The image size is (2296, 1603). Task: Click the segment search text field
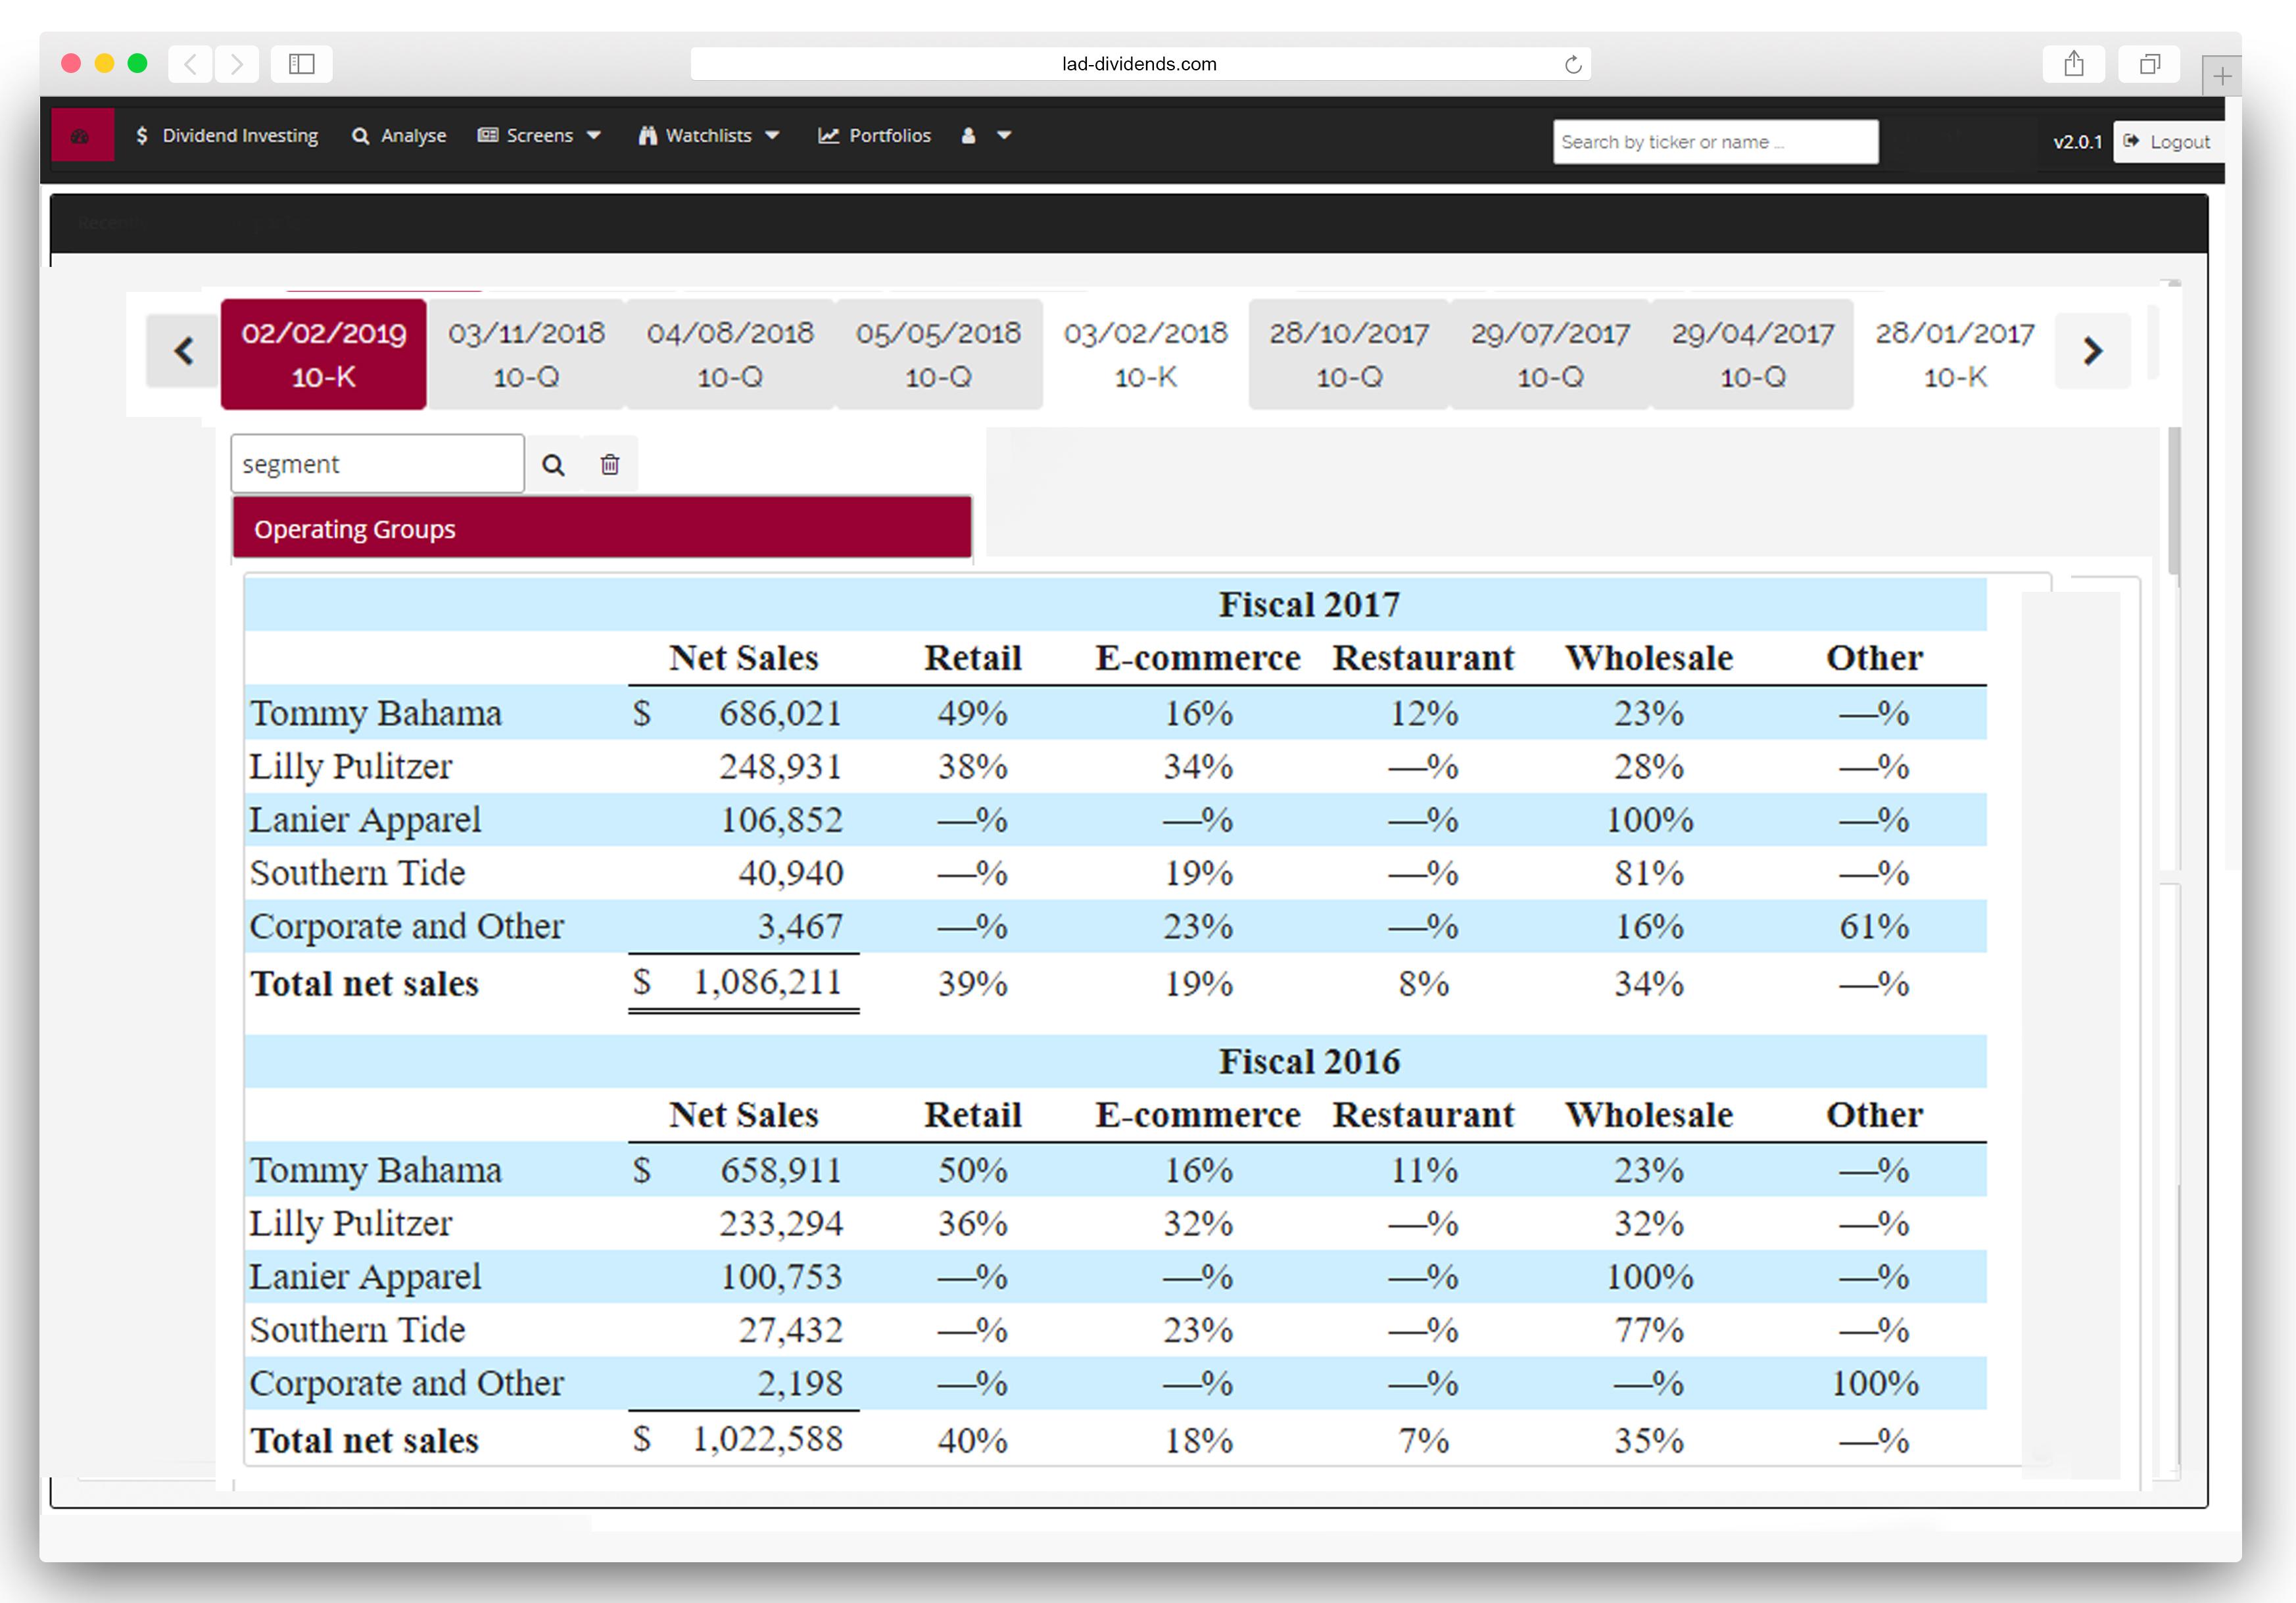pos(377,464)
